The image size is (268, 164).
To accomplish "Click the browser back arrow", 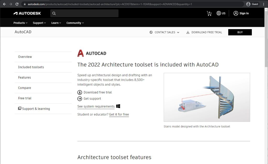I will 4,4.
